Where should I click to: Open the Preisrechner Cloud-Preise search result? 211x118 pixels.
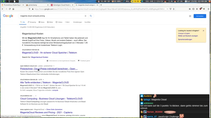49,69
